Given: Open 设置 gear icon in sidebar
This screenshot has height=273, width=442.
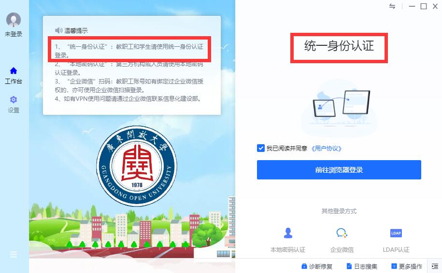Looking at the screenshot, I should 13,100.
